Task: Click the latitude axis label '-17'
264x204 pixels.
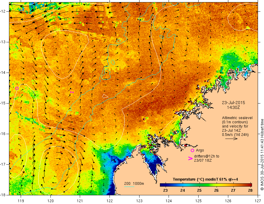Action: 3,164
